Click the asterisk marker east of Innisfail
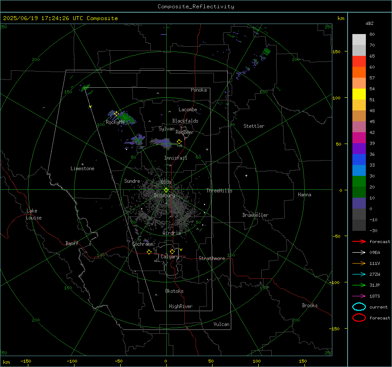 click(x=207, y=150)
